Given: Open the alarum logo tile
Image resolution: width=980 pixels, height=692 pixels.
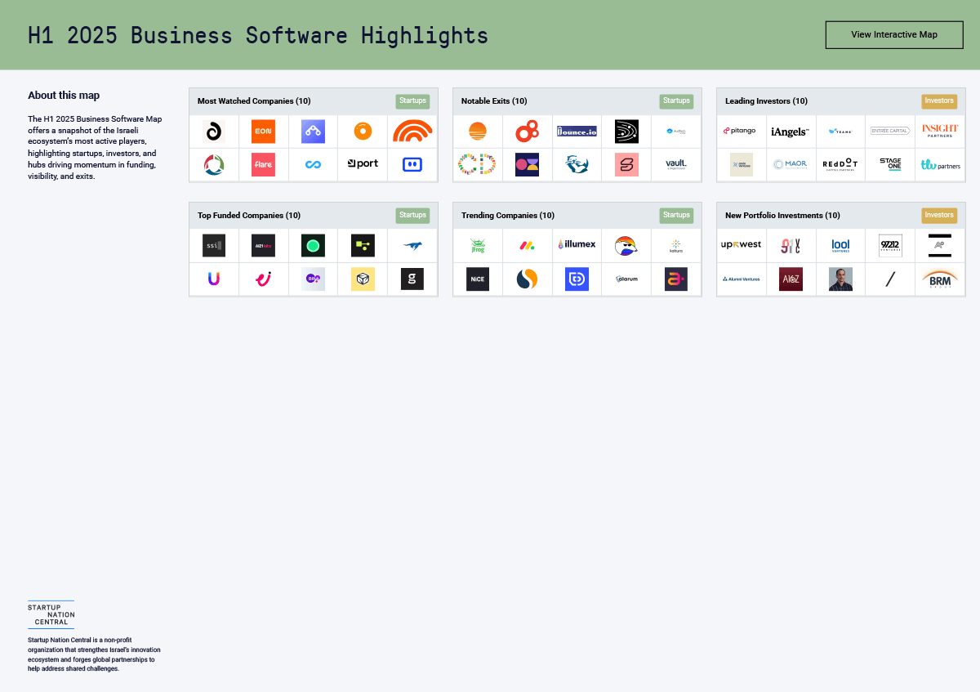Looking at the screenshot, I should pos(626,279).
